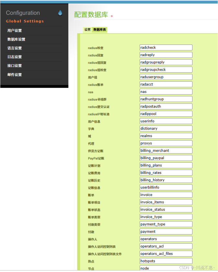Click the operators_acl_files input field

tap(166, 254)
